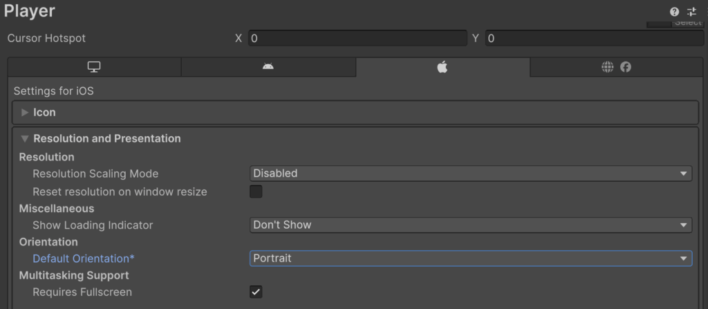Open the Show Loading Indicator dropdown
Viewport: 708px width, 309px height.
tap(470, 225)
